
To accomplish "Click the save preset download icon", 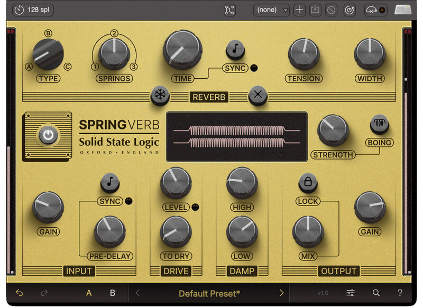I will (x=315, y=10).
